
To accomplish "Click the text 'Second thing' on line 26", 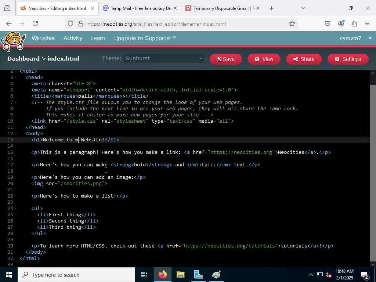I will 66,221.
